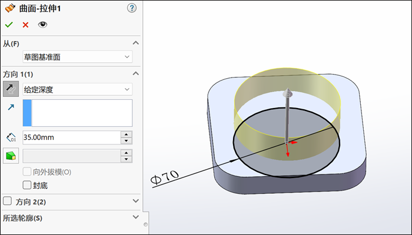Screen dimensions: 412x235
Task: Click the 35.00mm depth input field
Action: click(x=70, y=137)
